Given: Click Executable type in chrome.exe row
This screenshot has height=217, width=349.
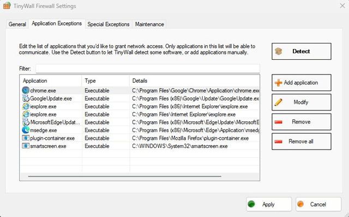Looking at the screenshot, I should [x=97, y=90].
